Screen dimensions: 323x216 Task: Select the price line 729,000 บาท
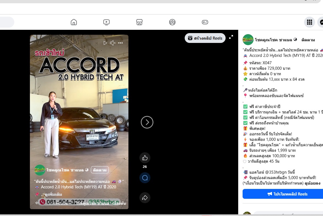pos(270,68)
